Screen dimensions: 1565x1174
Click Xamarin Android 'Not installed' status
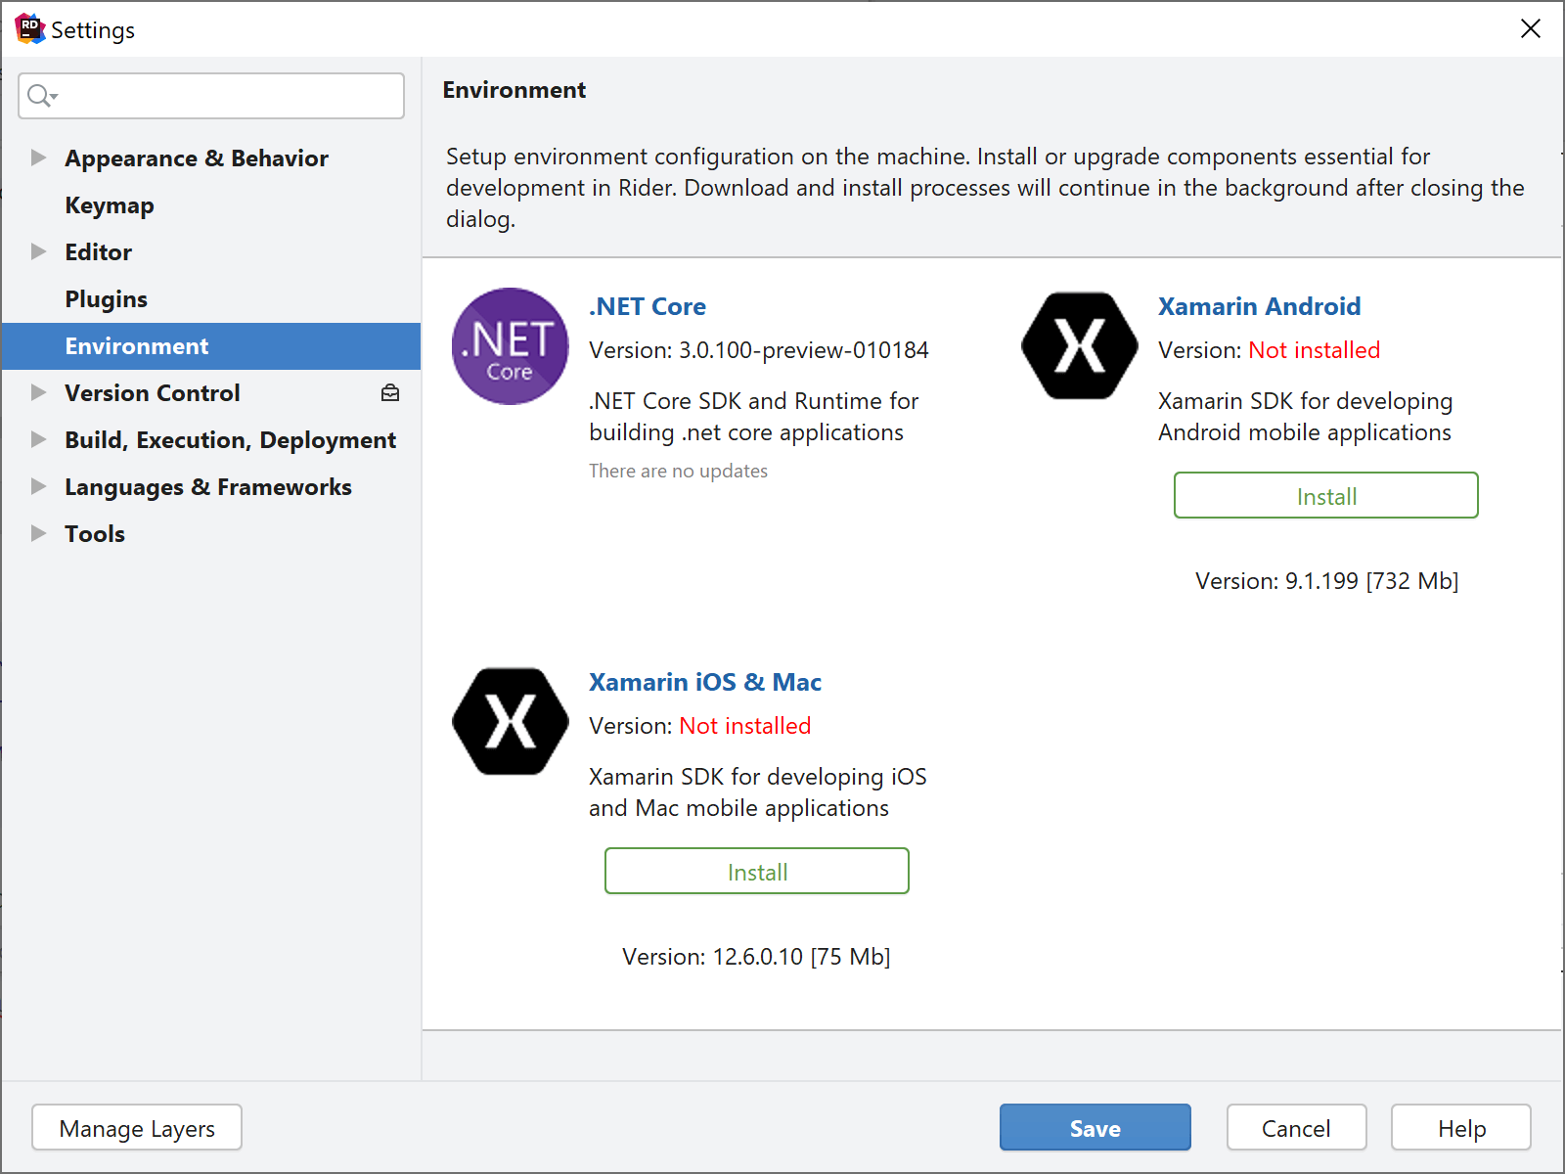[1314, 350]
